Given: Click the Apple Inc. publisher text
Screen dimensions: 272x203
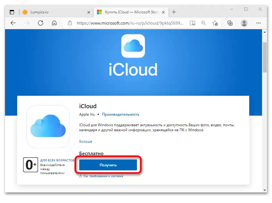Looking at the screenshot, I should coord(87,114).
